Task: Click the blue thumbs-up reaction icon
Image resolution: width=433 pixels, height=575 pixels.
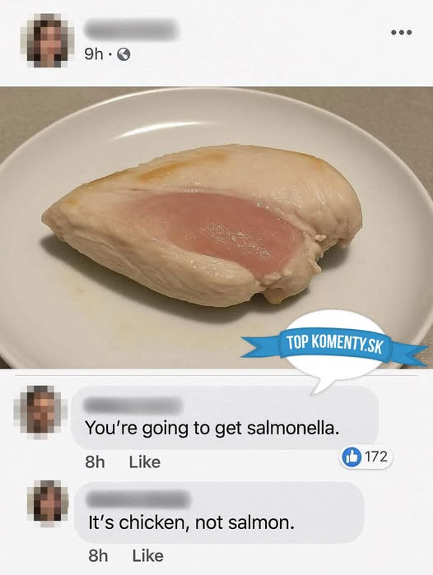Action: pyautogui.click(x=352, y=457)
